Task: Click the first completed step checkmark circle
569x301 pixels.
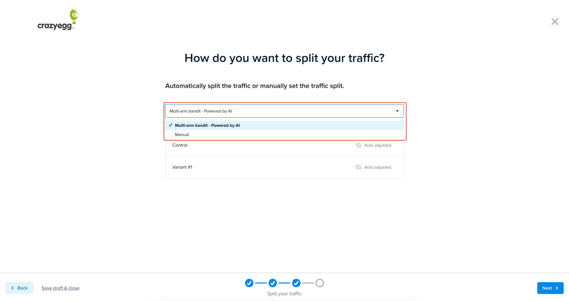Action: pyautogui.click(x=249, y=283)
